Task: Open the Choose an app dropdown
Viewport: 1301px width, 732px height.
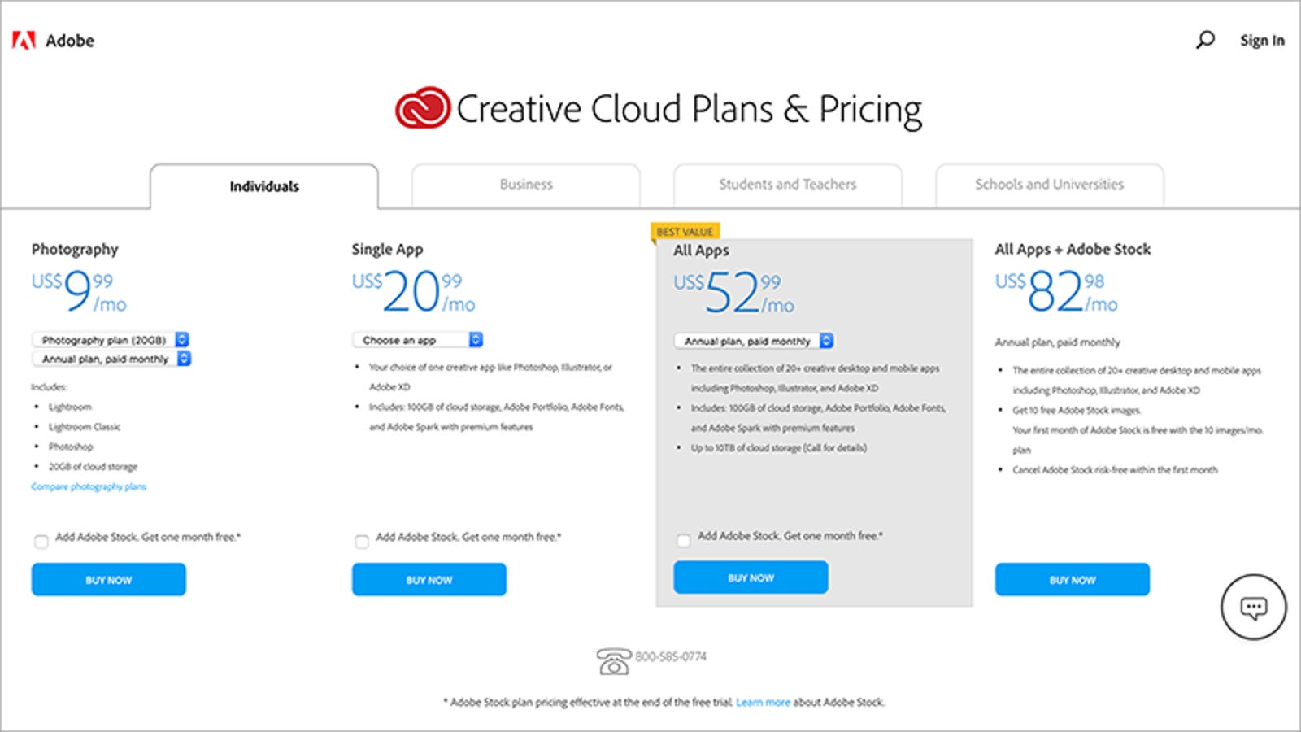Action: [x=418, y=340]
